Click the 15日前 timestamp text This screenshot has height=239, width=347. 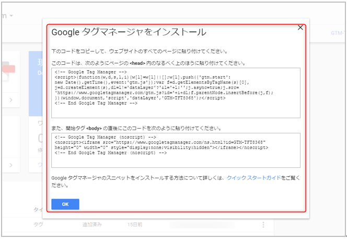click(x=135, y=224)
